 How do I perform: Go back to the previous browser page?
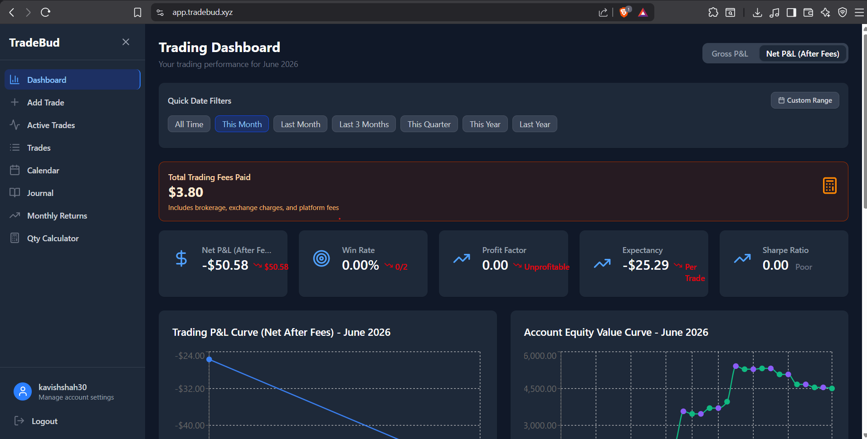point(12,12)
